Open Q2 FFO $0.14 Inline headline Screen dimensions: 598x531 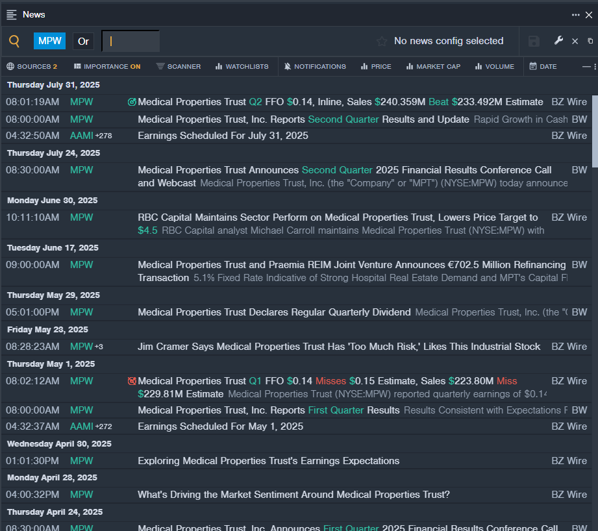tap(340, 102)
